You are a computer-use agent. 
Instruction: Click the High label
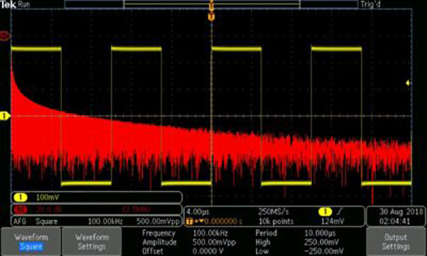click(263, 242)
